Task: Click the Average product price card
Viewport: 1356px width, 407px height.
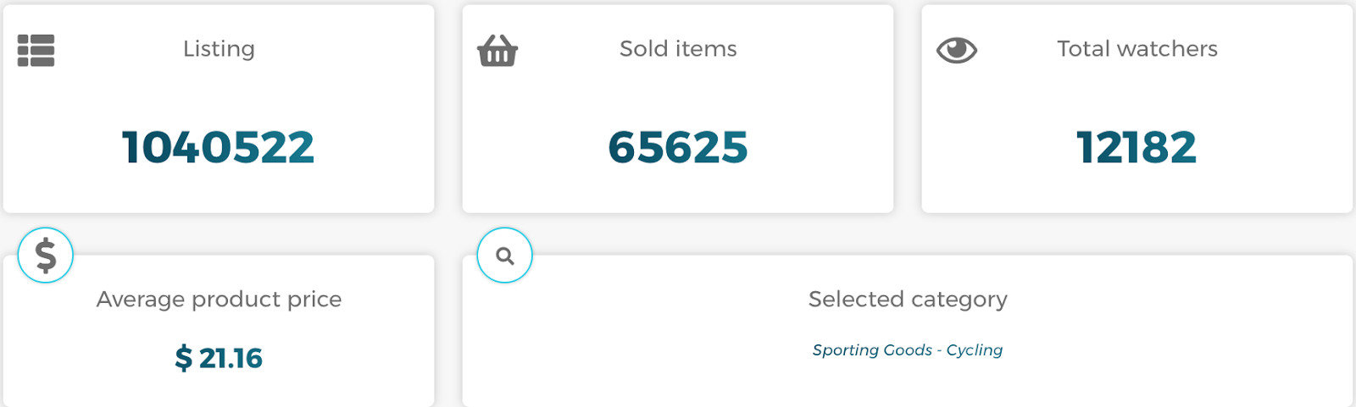Action: click(219, 331)
